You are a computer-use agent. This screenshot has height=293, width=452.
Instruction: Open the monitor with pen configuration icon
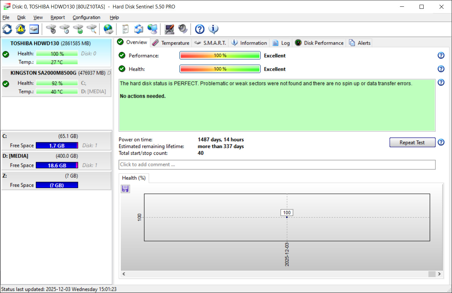click(169, 29)
